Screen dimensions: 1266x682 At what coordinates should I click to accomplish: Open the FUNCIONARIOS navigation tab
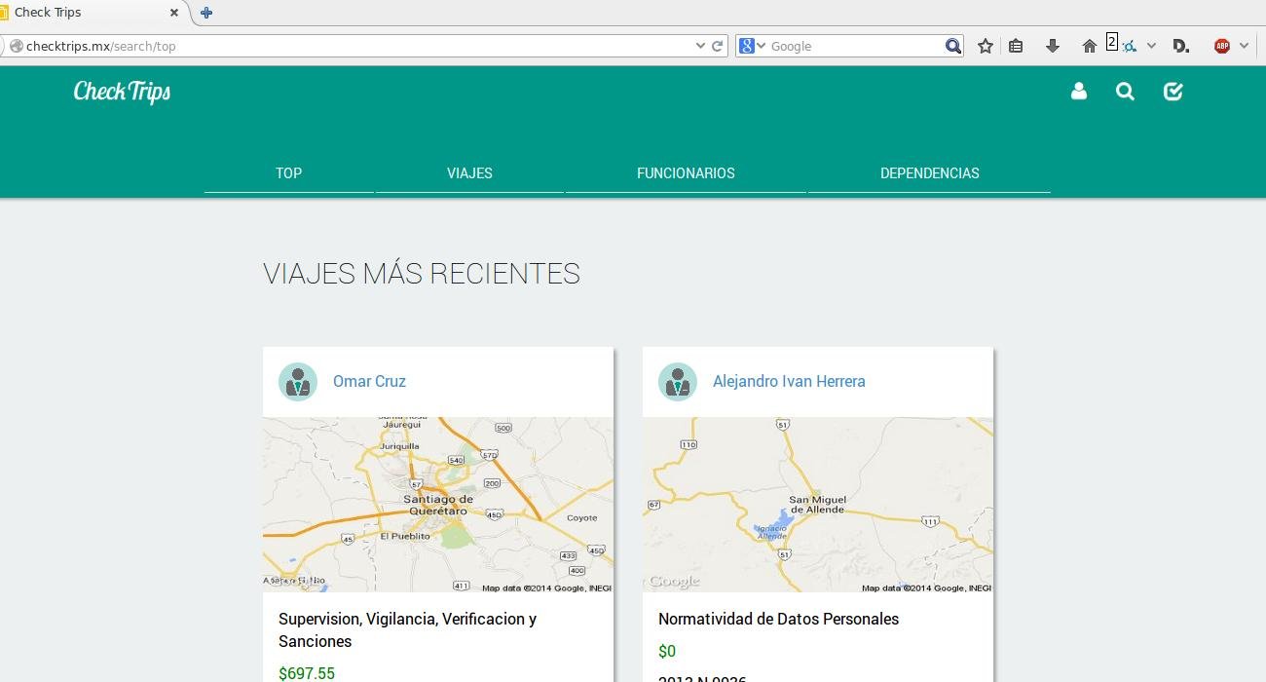coord(686,173)
